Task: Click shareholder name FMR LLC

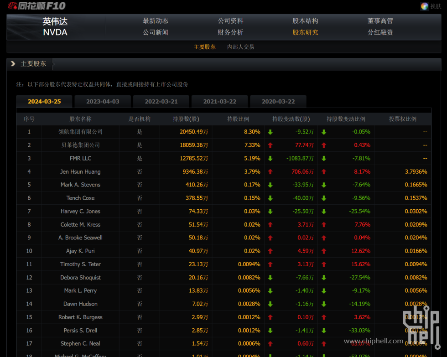Action: coord(80,158)
